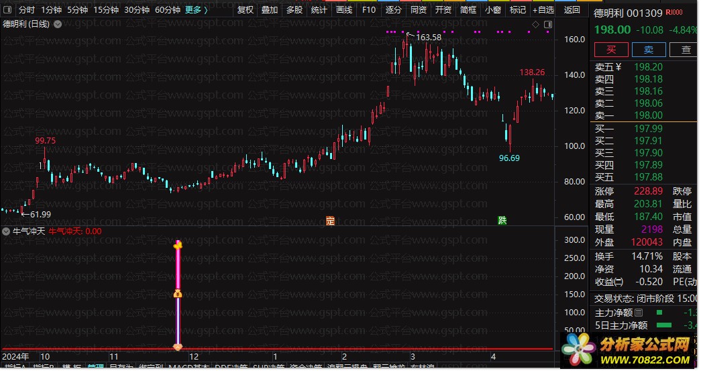701x371 pixels.
Task: Open the 多股 view
Action: [x=294, y=9]
